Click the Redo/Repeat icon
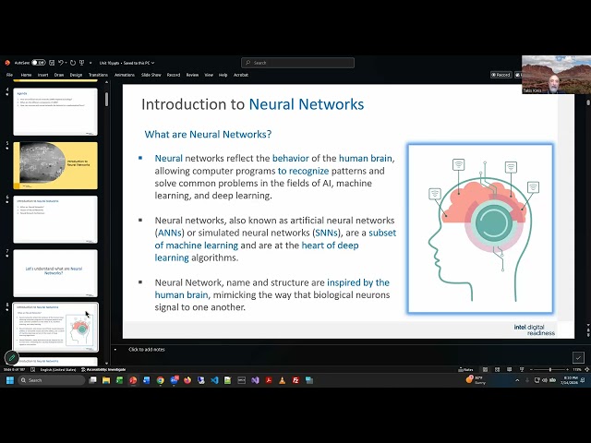 point(73,63)
